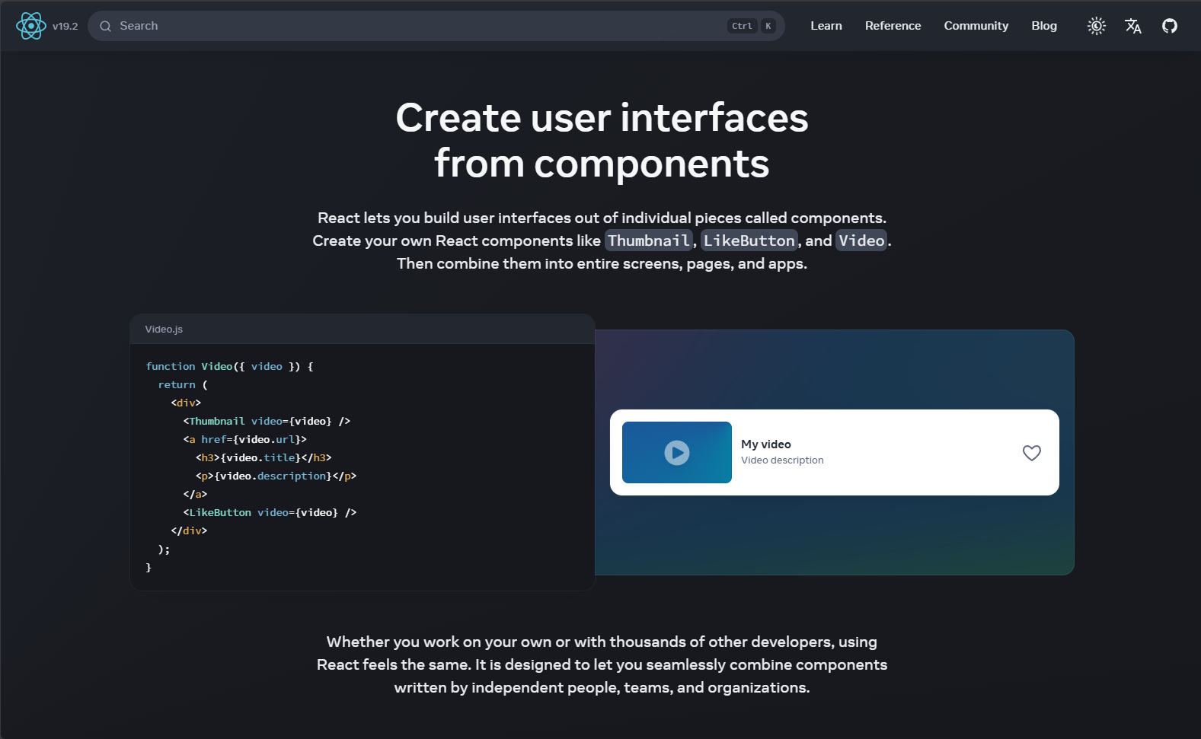Click code line '<LikeButton video={video} />'
Screen dimensions: 1201x739
270,513
